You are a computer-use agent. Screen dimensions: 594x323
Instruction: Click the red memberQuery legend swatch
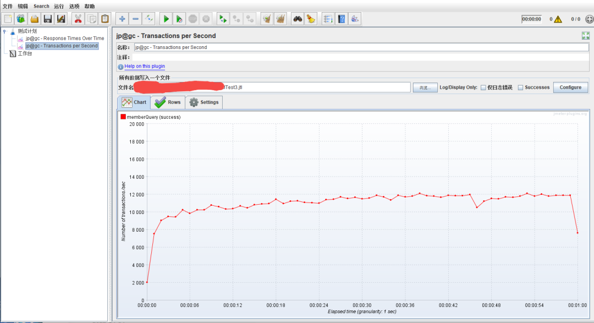(x=123, y=117)
